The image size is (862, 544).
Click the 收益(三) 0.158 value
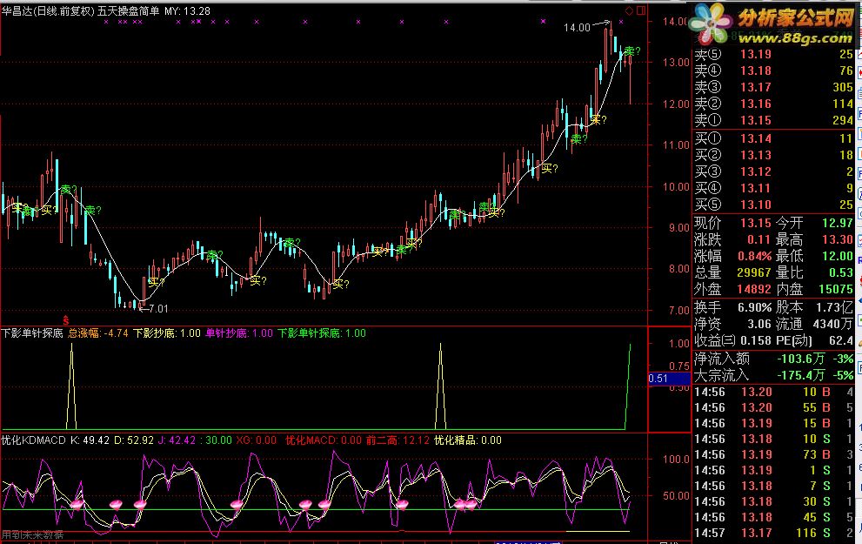point(733,340)
